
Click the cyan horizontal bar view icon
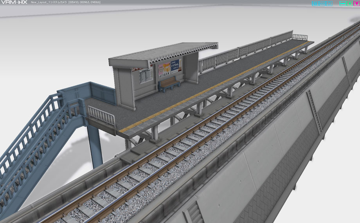click(322, 4)
